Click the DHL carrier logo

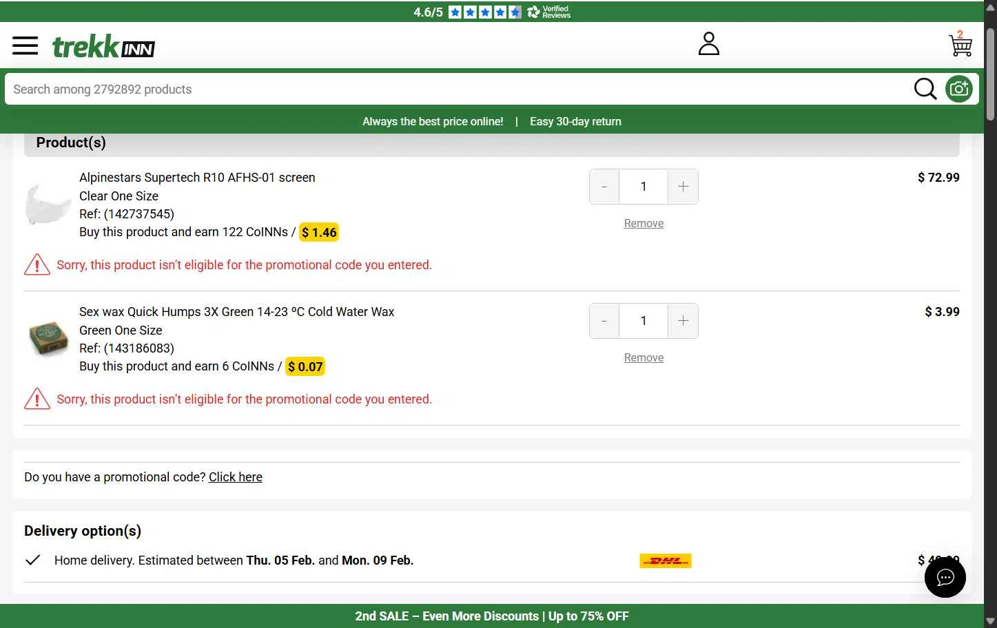tap(666, 561)
